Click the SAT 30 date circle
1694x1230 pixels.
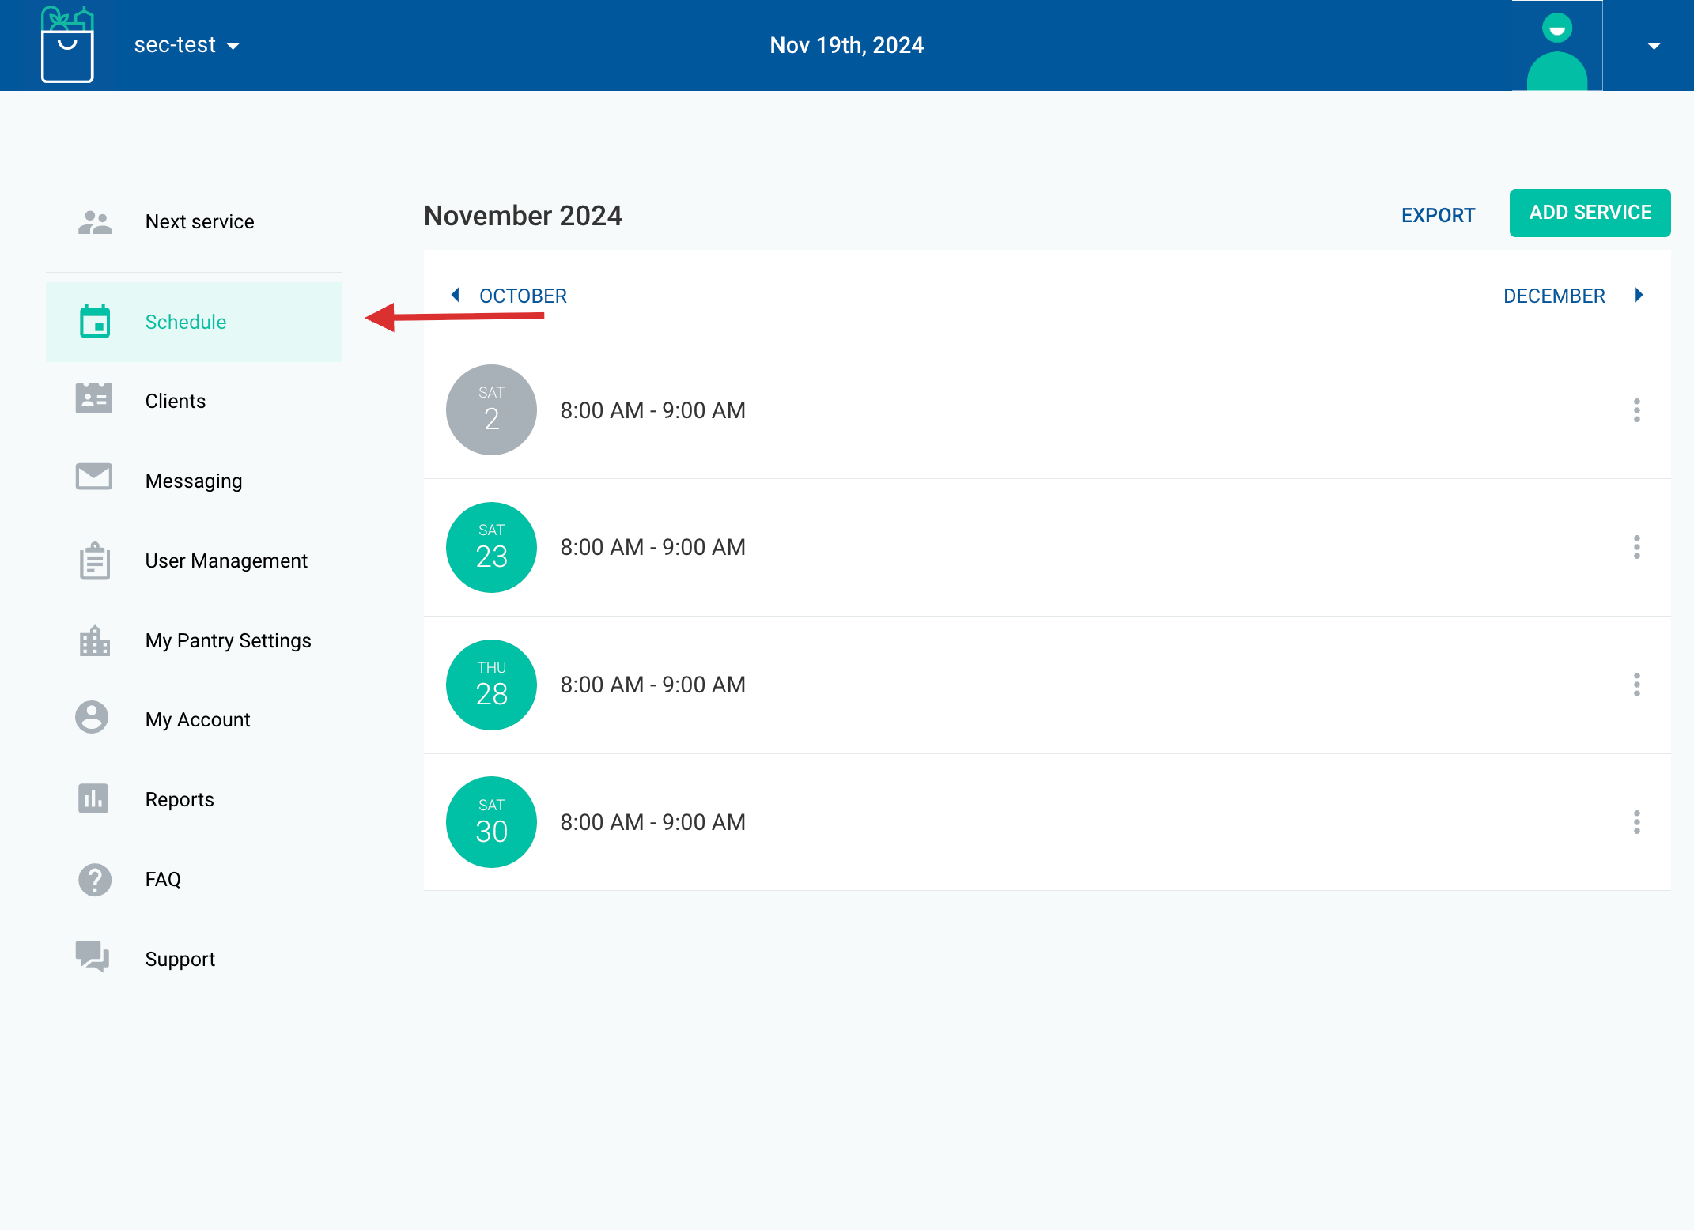click(x=491, y=822)
